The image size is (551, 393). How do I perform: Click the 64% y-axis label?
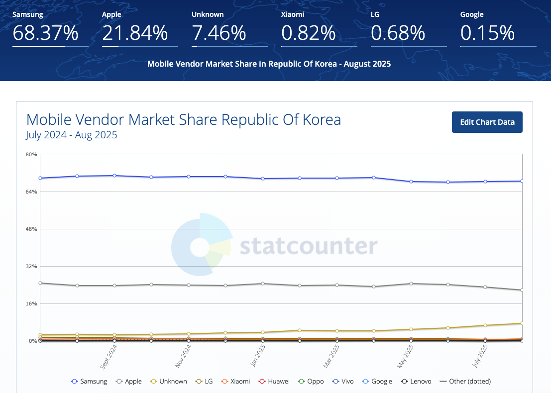tap(31, 192)
